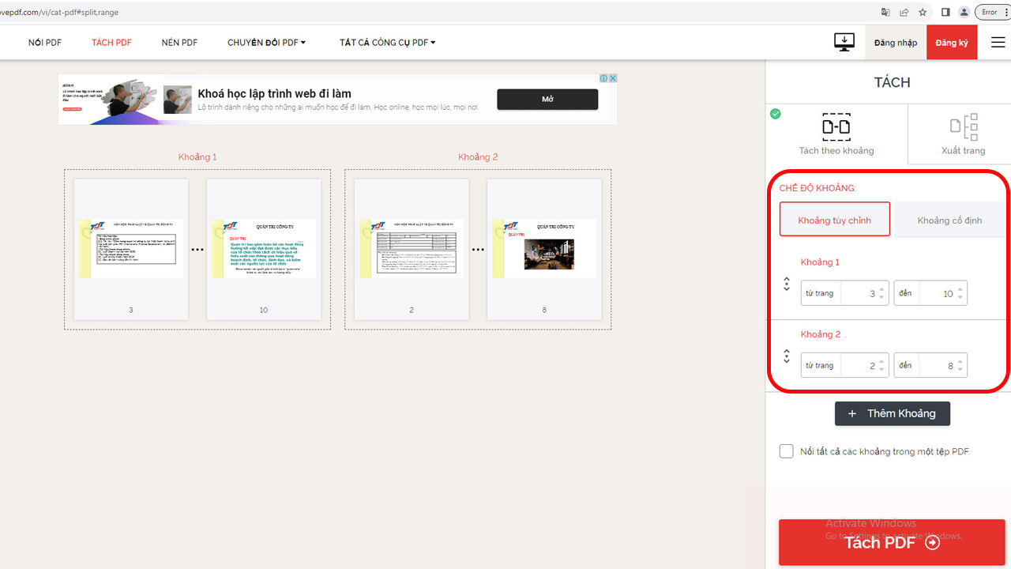Bookmark the page using the star icon

923,13
